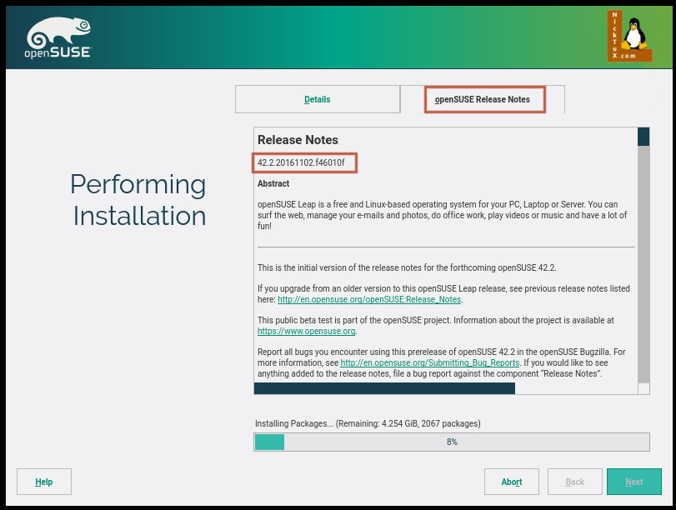Click the Installing Packages remaining status text
This screenshot has height=510, width=676.
coord(368,423)
